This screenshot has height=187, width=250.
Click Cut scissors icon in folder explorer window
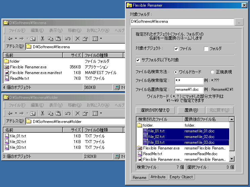pos(42,113)
